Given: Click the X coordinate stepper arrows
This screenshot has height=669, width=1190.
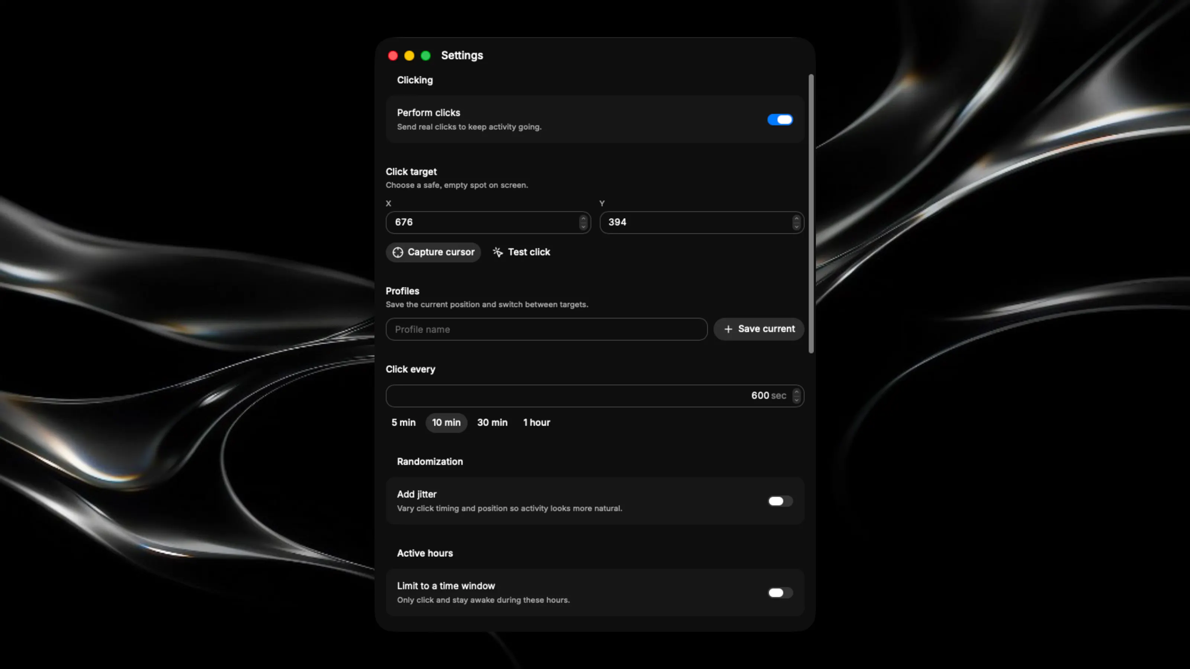Looking at the screenshot, I should click(x=583, y=223).
